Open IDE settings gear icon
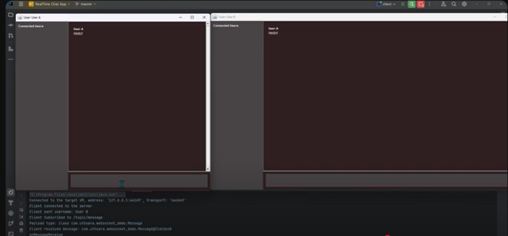This screenshot has width=508, height=236. [464, 4]
